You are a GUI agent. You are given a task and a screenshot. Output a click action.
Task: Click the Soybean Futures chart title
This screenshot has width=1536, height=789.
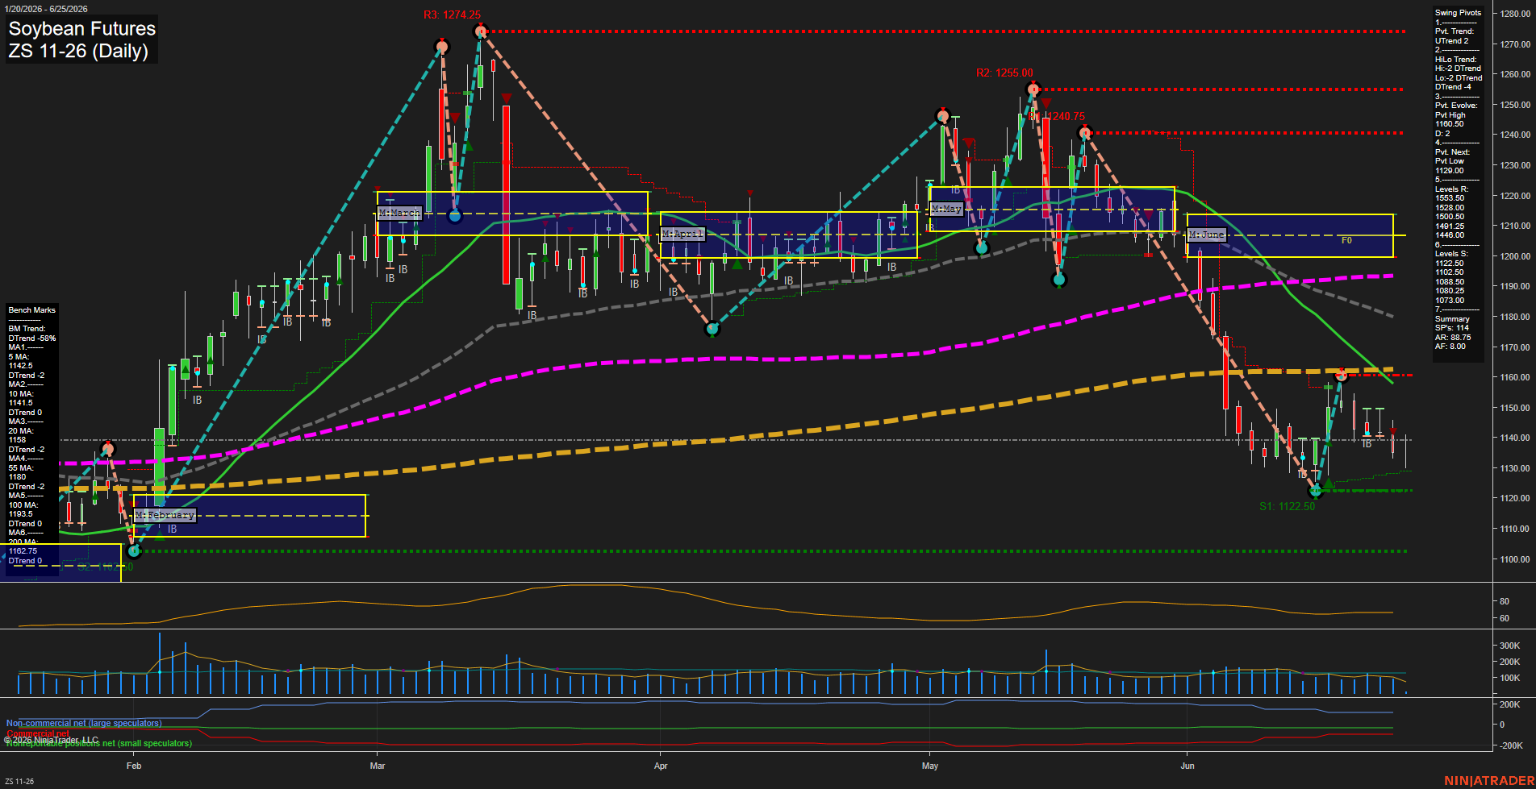coord(81,29)
